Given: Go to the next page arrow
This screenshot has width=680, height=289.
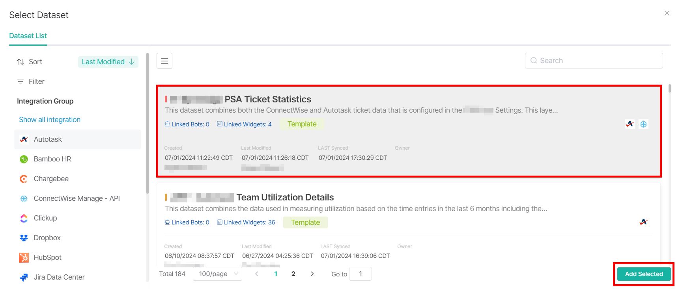Looking at the screenshot, I should (x=312, y=274).
